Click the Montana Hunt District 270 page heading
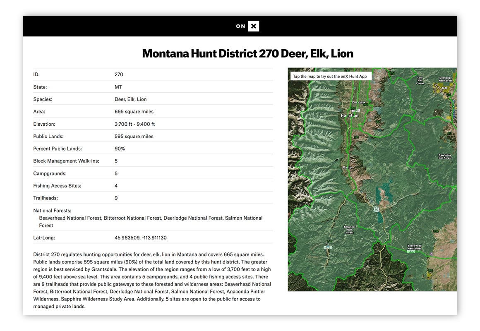The image size is (480, 331). pos(247,53)
